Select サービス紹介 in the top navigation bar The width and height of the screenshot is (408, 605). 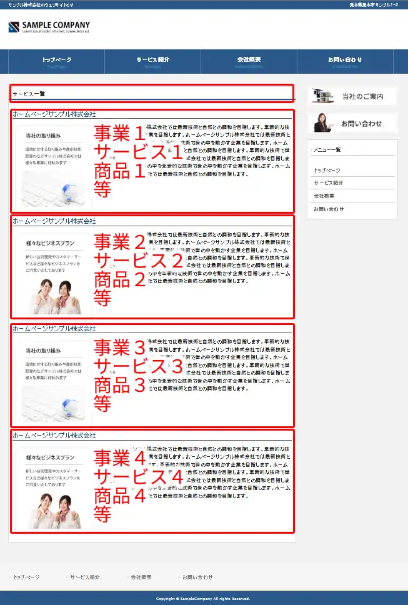pyautogui.click(x=152, y=61)
